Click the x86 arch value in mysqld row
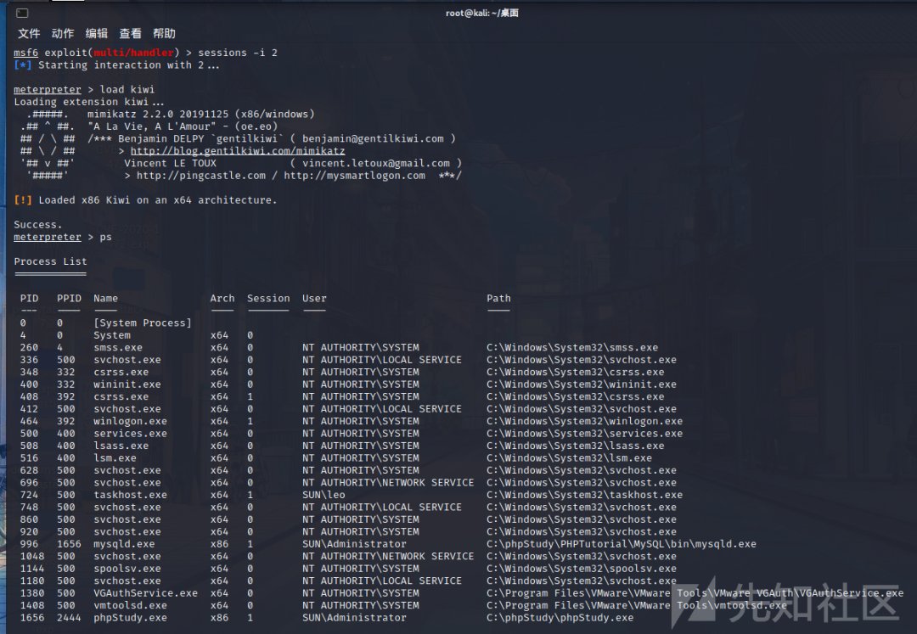Screen dimensions: 917x634 pyautogui.click(x=219, y=543)
